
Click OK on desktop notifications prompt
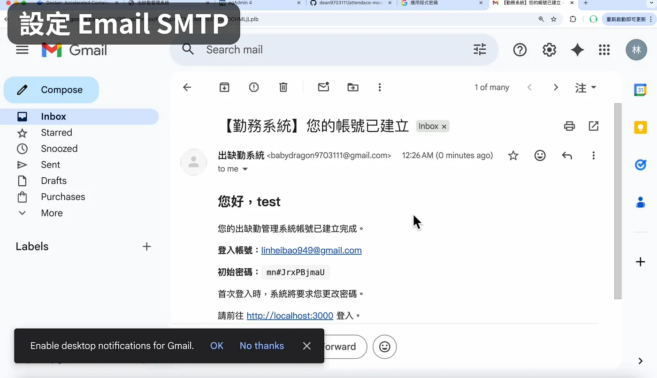217,346
